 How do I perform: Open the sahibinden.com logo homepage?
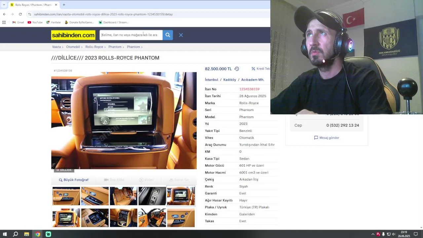73,35
